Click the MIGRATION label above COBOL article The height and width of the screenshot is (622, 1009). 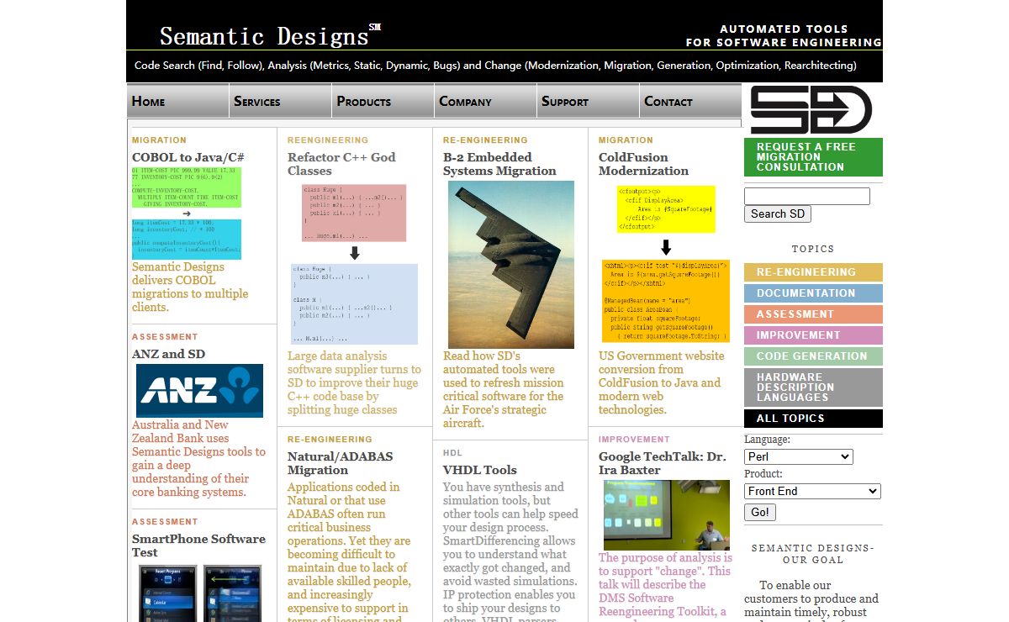coord(159,140)
